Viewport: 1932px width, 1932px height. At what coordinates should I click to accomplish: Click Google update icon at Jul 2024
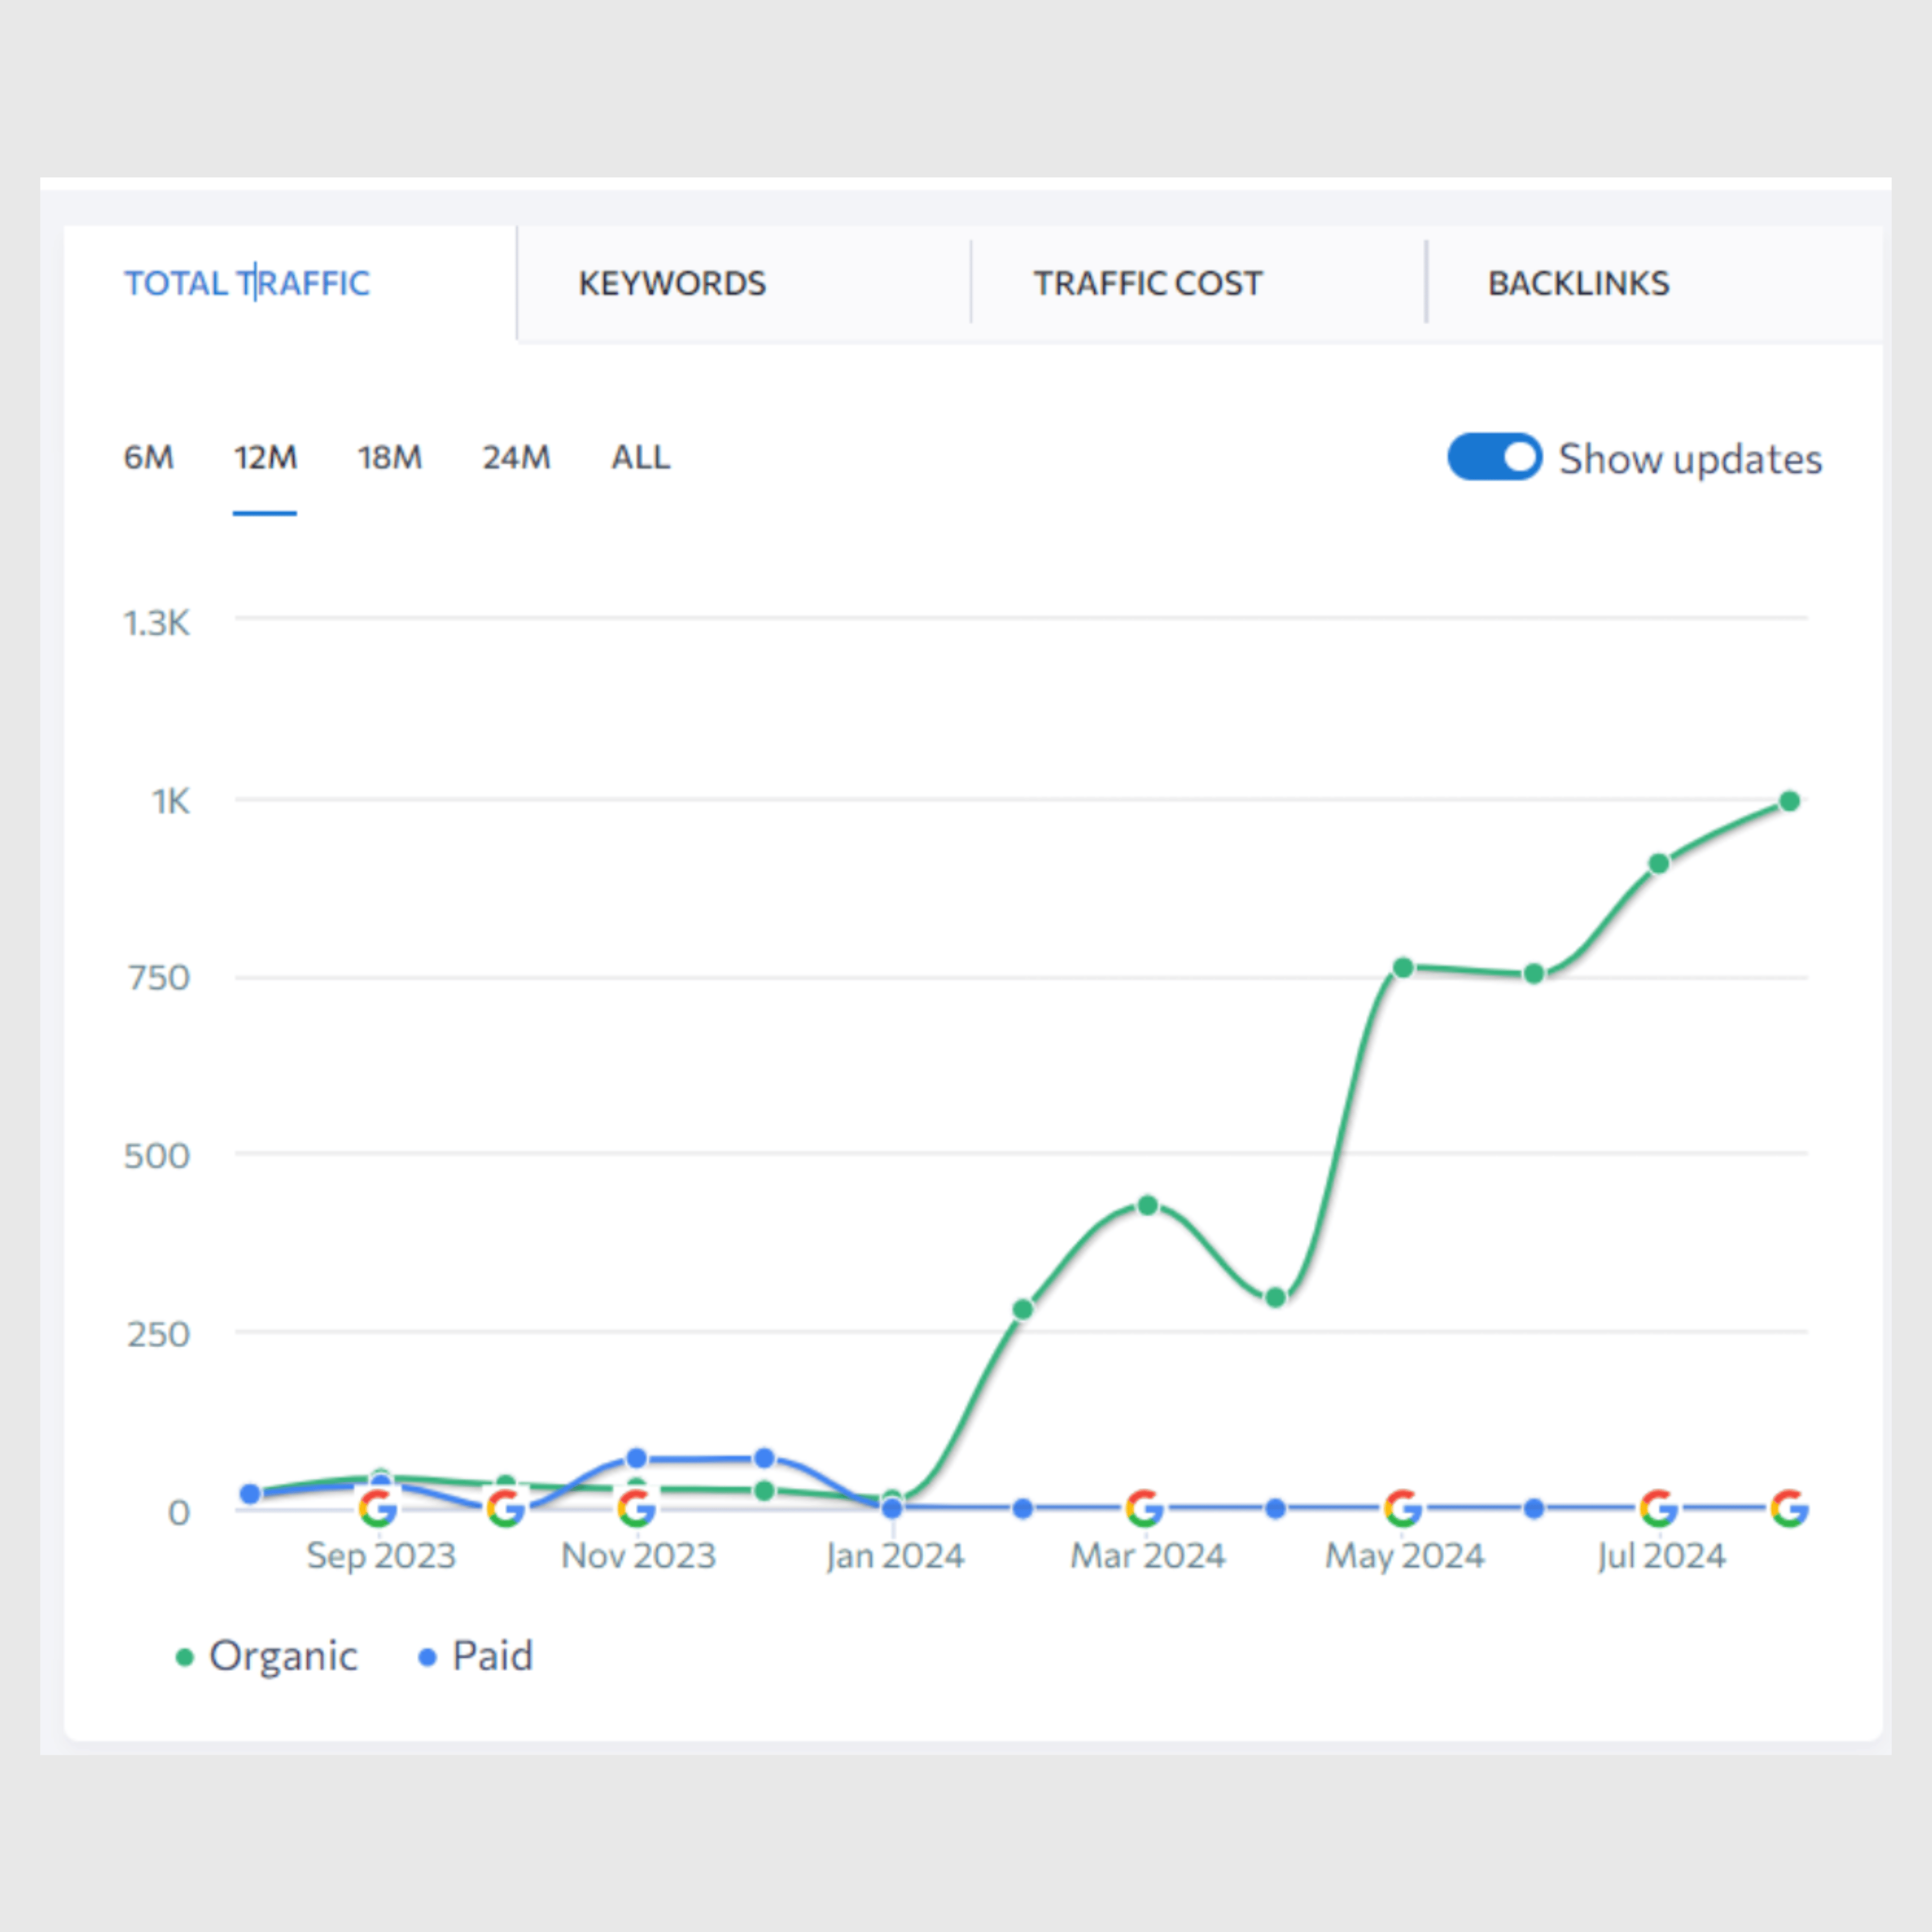1659,1508
